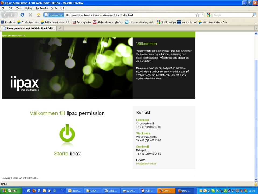This screenshot has width=258, height=194.
Task: Click the Starta iipax link
Action: [x=67, y=154]
